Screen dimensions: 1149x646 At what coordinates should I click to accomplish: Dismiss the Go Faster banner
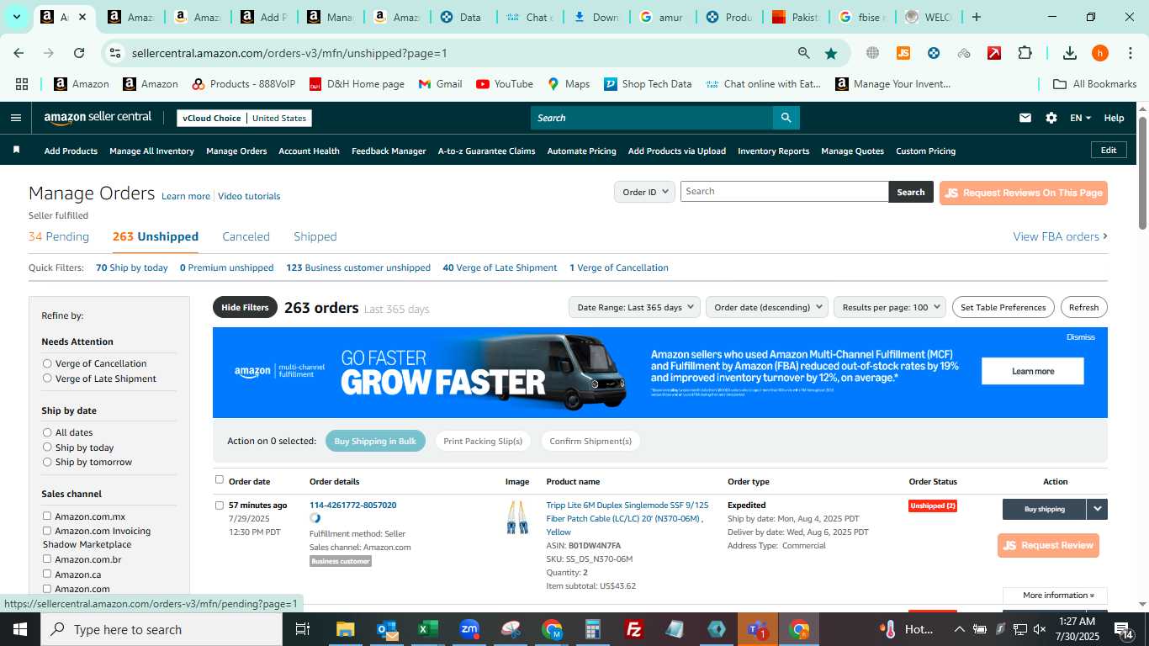1080,336
